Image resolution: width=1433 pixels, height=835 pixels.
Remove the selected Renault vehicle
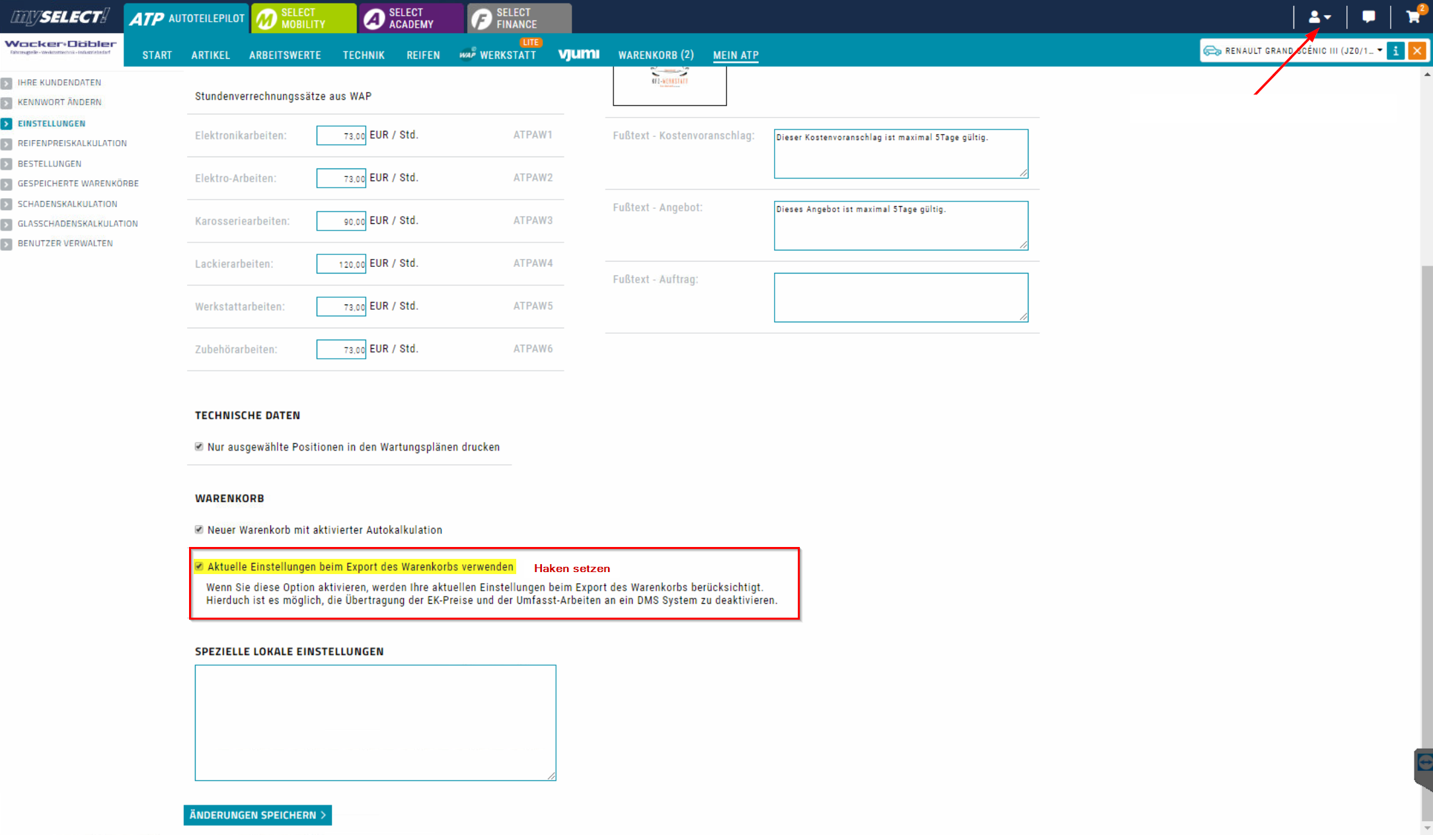point(1417,51)
